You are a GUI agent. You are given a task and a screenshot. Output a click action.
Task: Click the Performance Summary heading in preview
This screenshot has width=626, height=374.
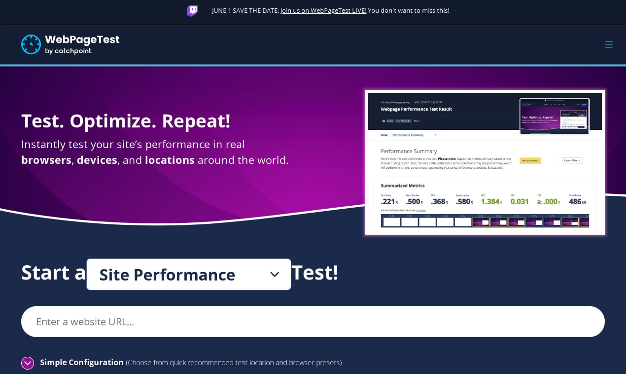[409, 151]
